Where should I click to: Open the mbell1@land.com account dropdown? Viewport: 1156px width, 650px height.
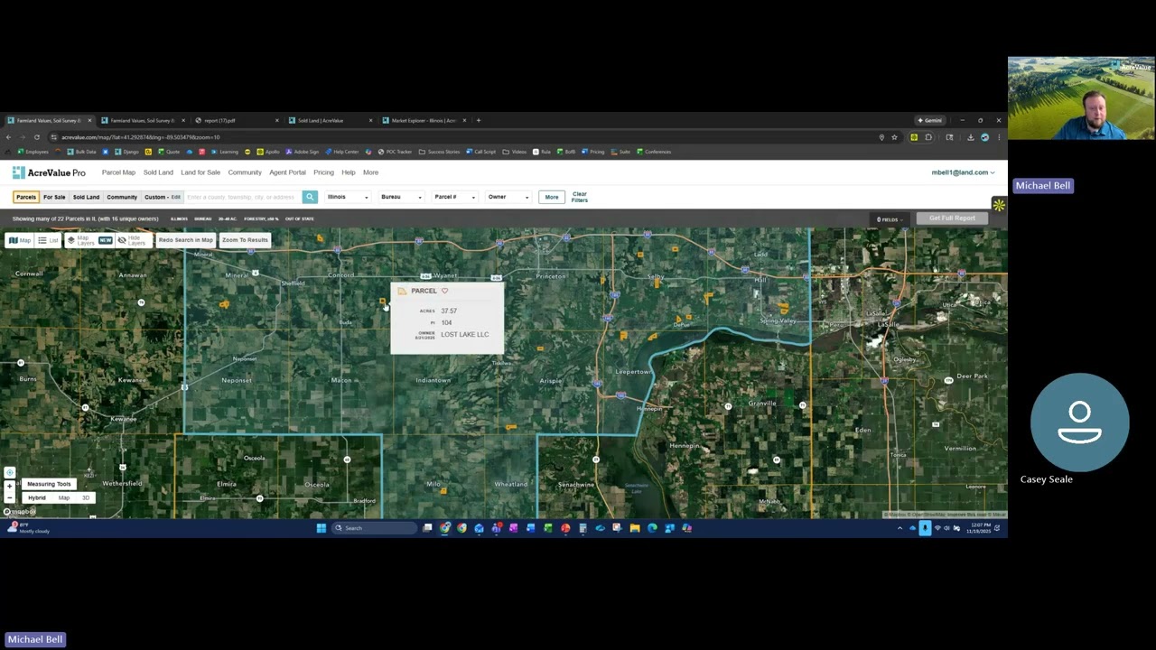tap(963, 172)
